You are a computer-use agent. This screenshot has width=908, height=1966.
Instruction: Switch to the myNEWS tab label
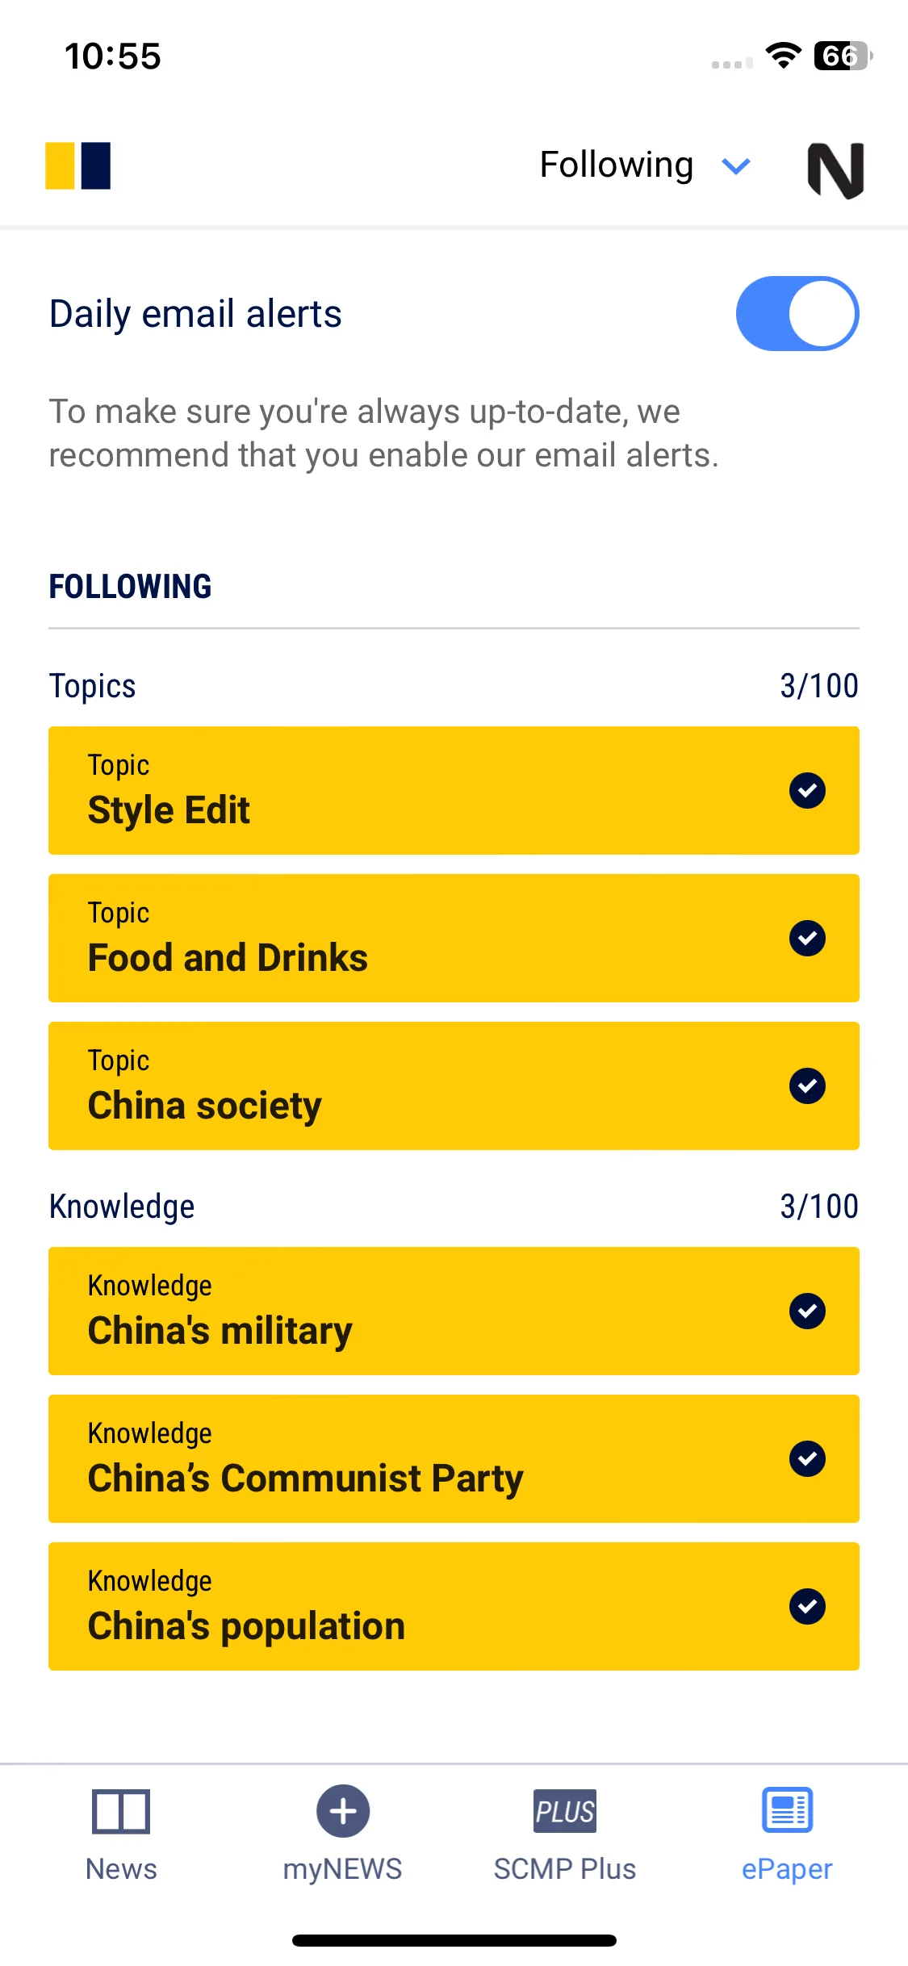pos(343,1869)
